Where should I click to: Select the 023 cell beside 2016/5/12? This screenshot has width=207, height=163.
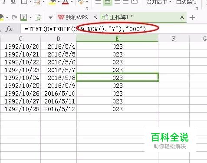pyautogui.click(x=117, y=109)
